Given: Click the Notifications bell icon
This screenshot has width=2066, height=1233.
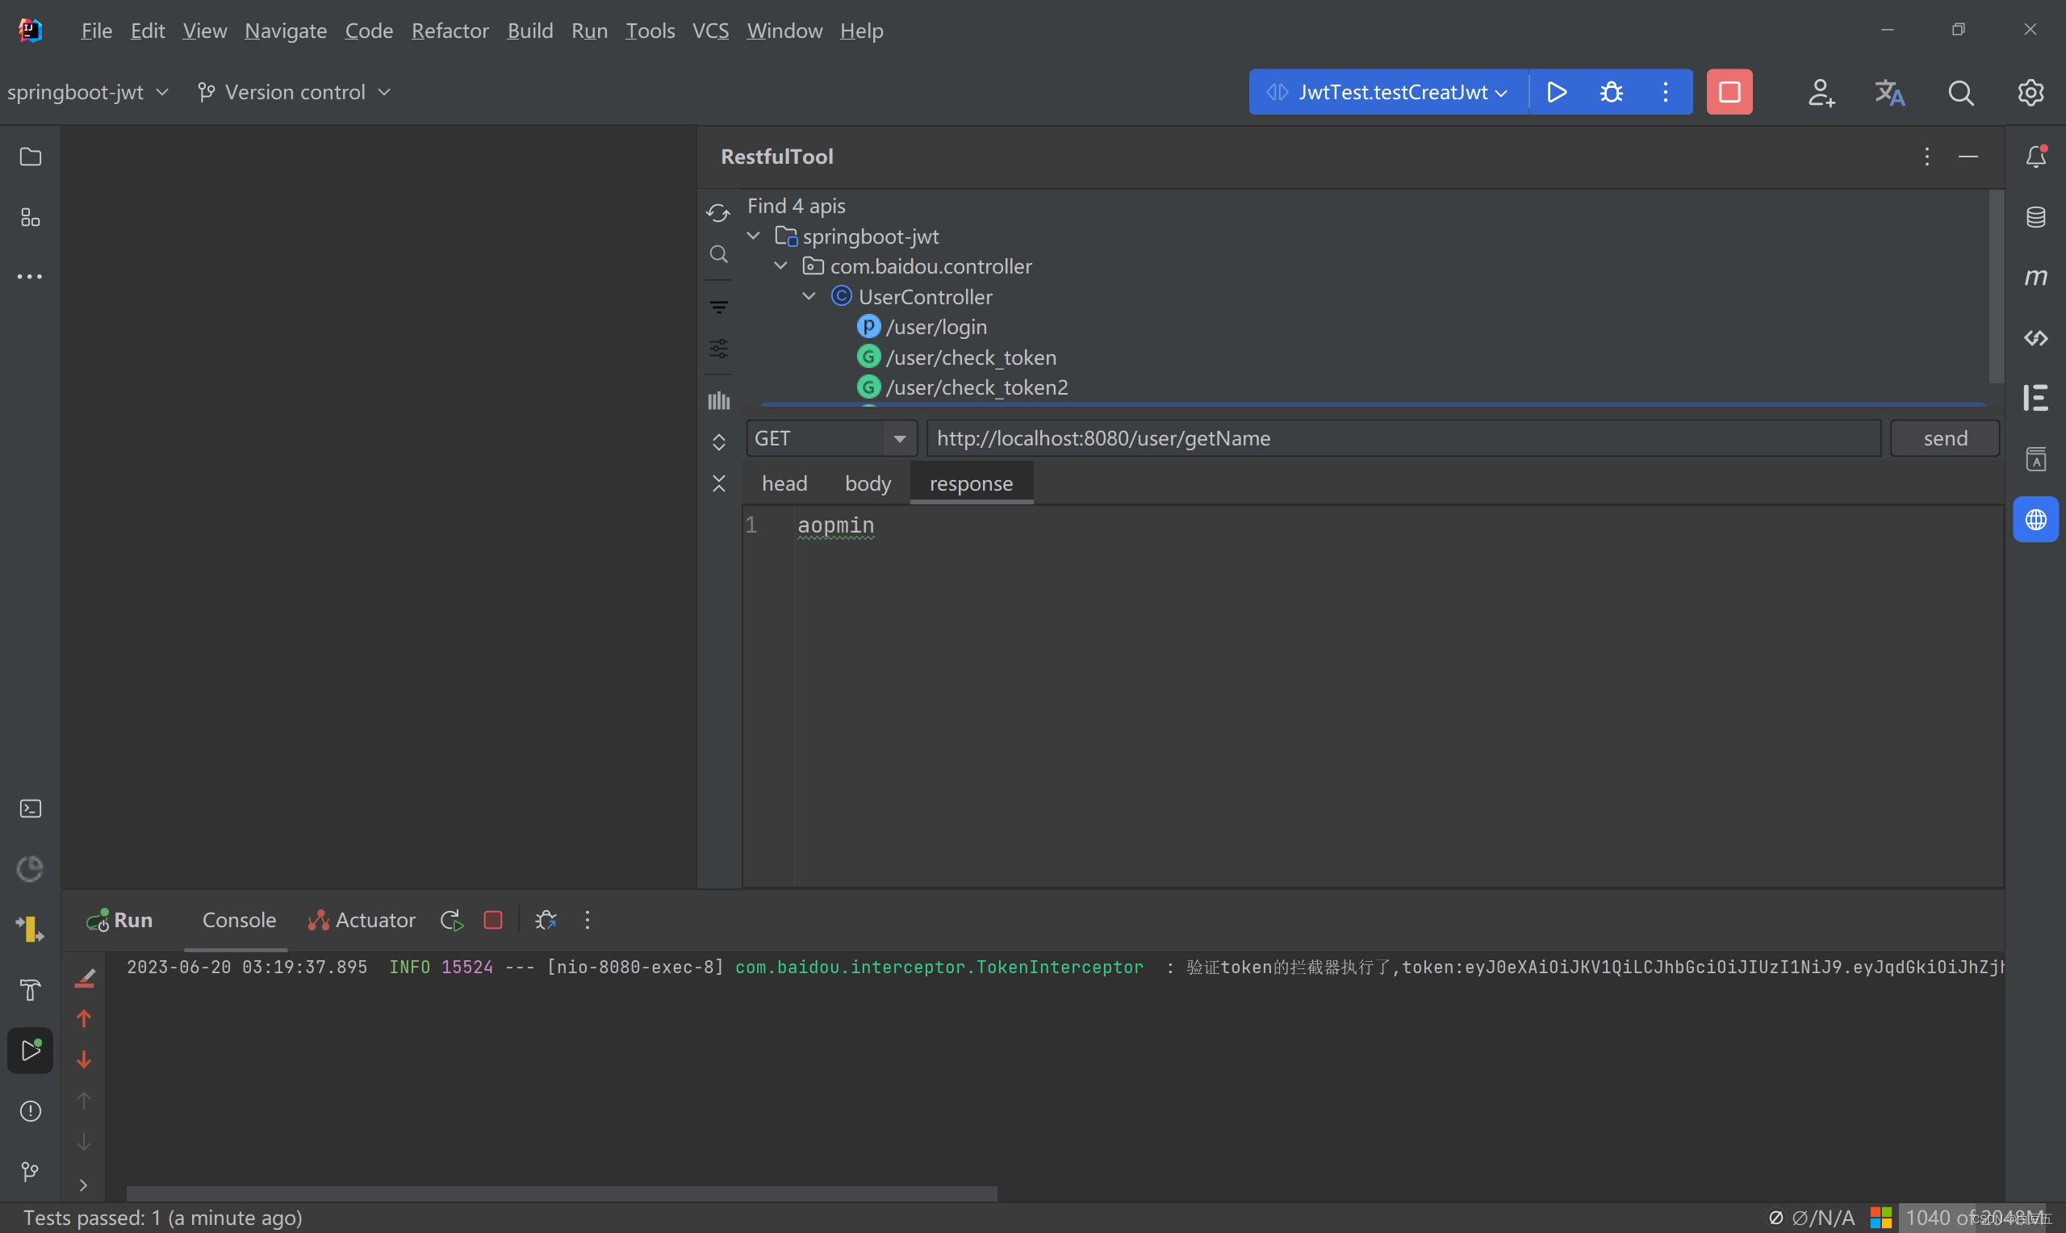Looking at the screenshot, I should pyautogui.click(x=2035, y=157).
